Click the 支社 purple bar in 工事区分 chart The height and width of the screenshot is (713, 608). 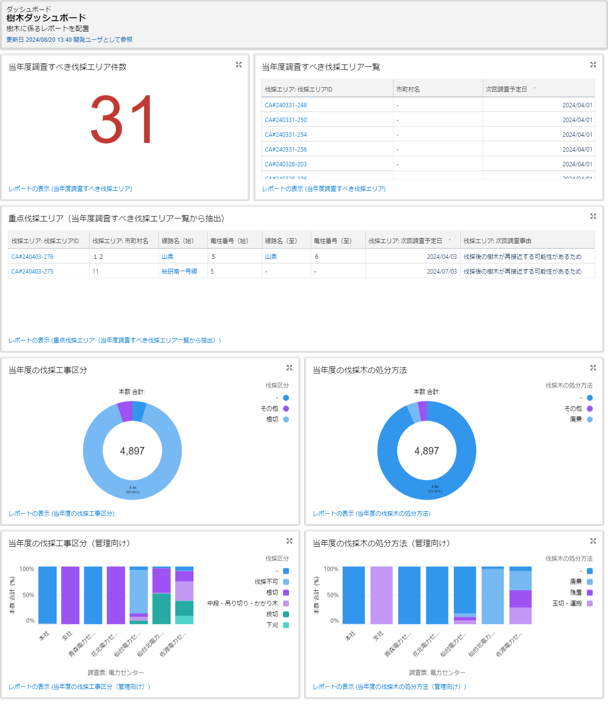pos(70,595)
